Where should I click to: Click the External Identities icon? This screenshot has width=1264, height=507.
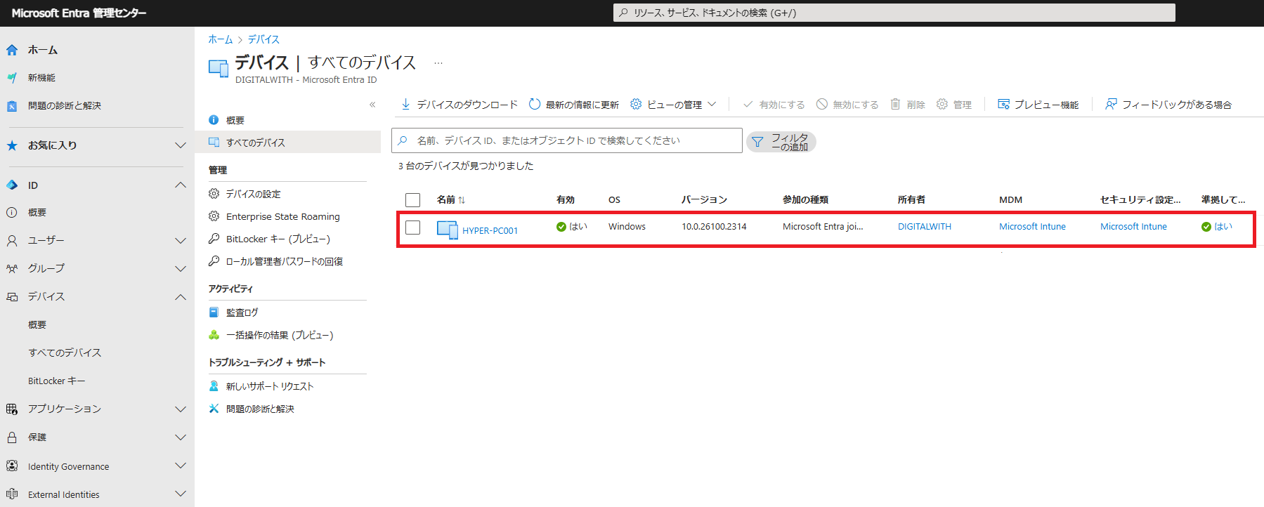tap(12, 494)
